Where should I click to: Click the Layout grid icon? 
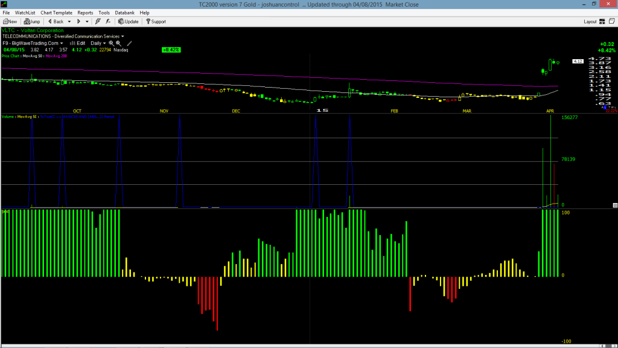tap(602, 21)
